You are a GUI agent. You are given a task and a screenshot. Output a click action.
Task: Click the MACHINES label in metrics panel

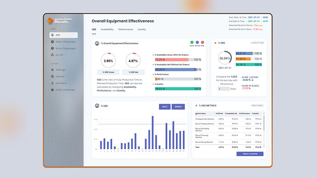[x=257, y=106]
